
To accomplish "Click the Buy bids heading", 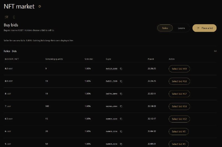I will click(x=11, y=25).
